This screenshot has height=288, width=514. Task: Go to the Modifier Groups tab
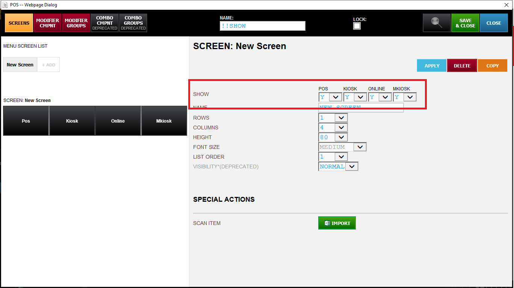(76, 23)
